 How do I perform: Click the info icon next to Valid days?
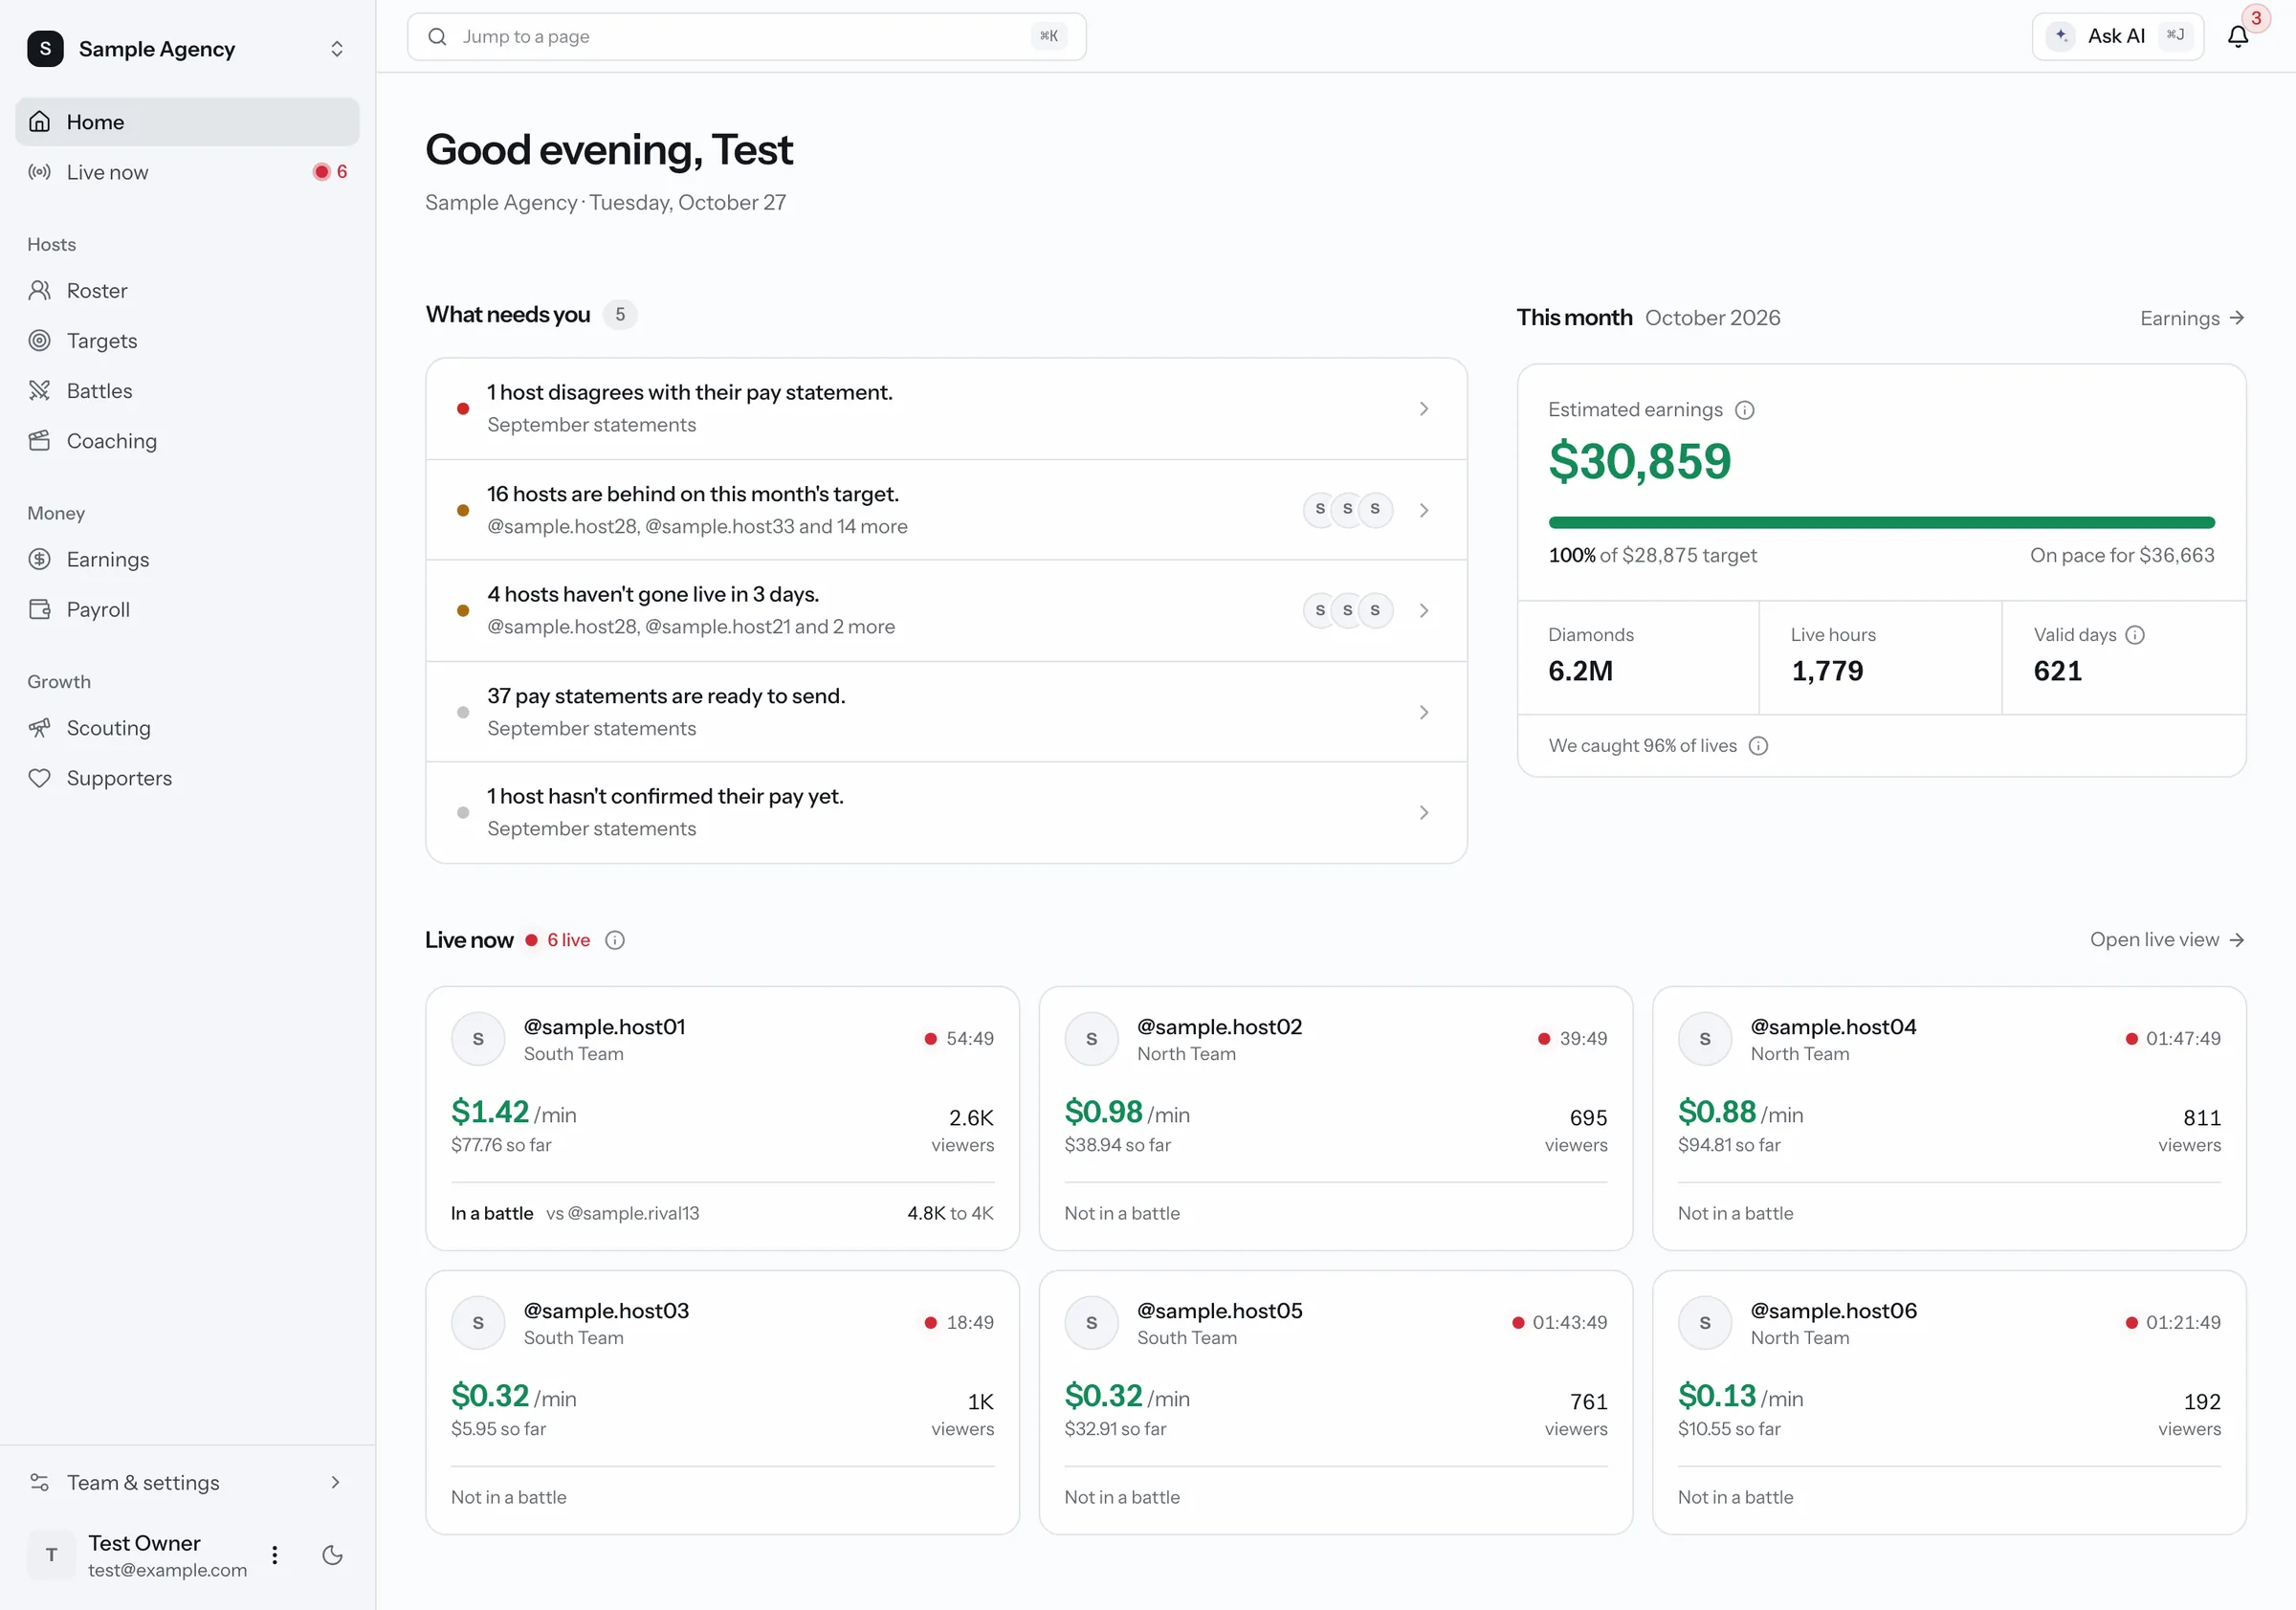[2135, 635]
